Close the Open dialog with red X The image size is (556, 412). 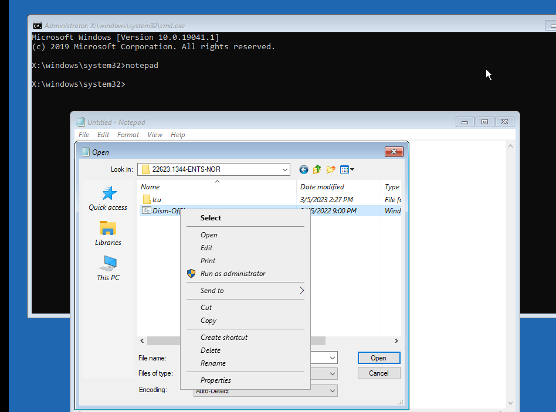[x=394, y=152]
